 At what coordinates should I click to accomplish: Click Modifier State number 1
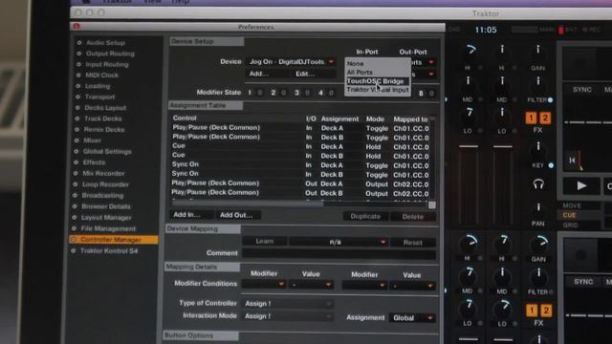pyautogui.click(x=250, y=93)
